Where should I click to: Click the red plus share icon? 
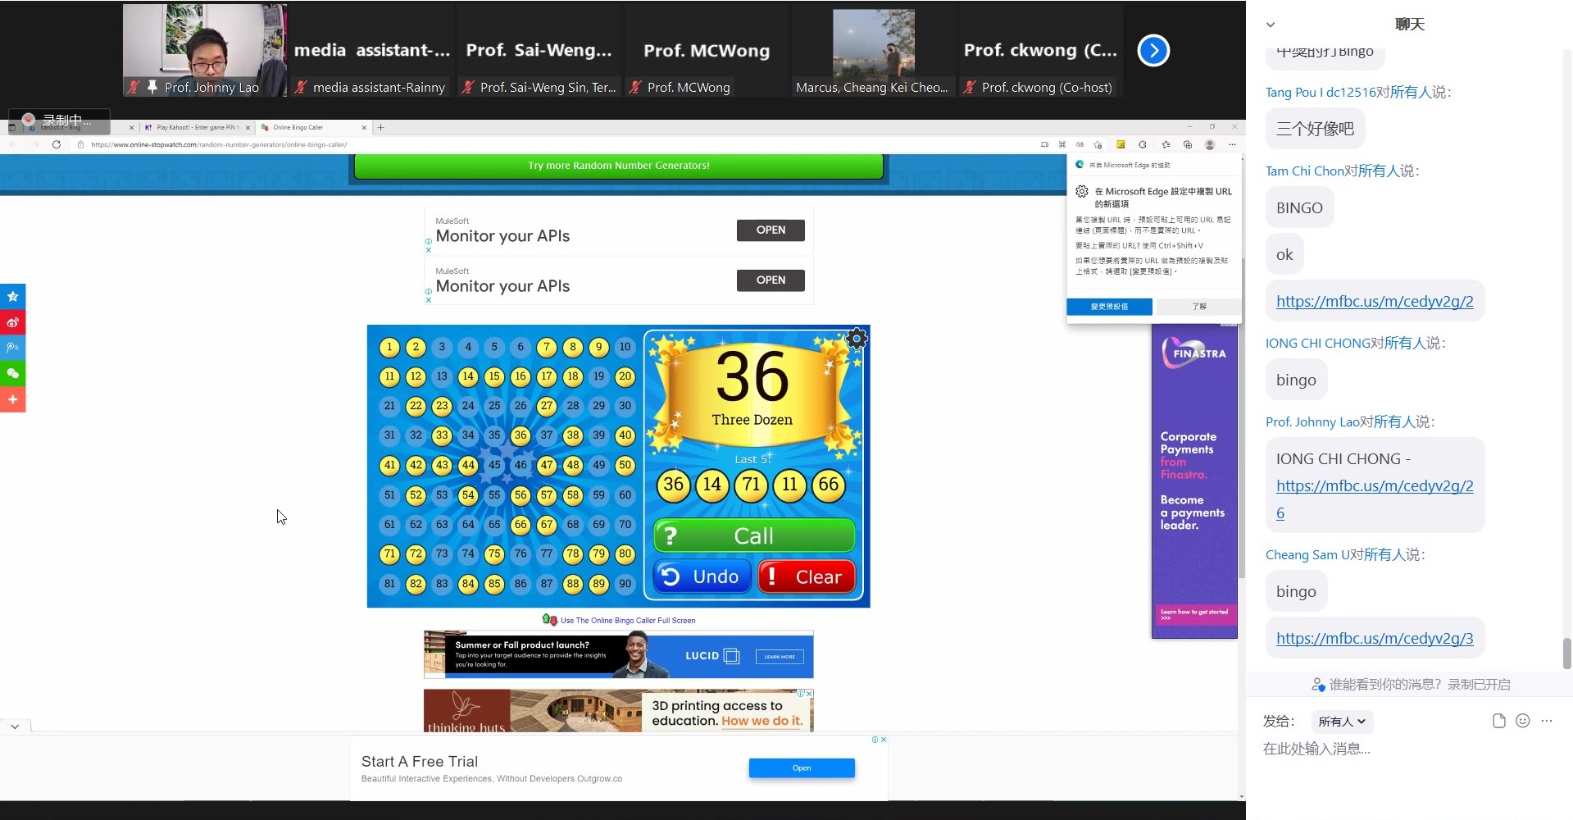(12, 399)
